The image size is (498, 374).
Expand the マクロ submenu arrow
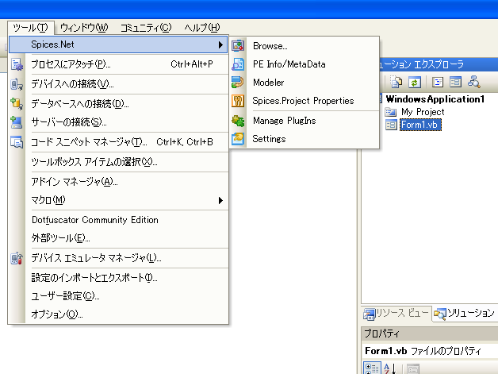pos(220,200)
